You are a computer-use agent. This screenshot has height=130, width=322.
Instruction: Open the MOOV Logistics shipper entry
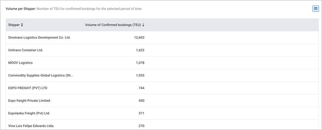20,63
